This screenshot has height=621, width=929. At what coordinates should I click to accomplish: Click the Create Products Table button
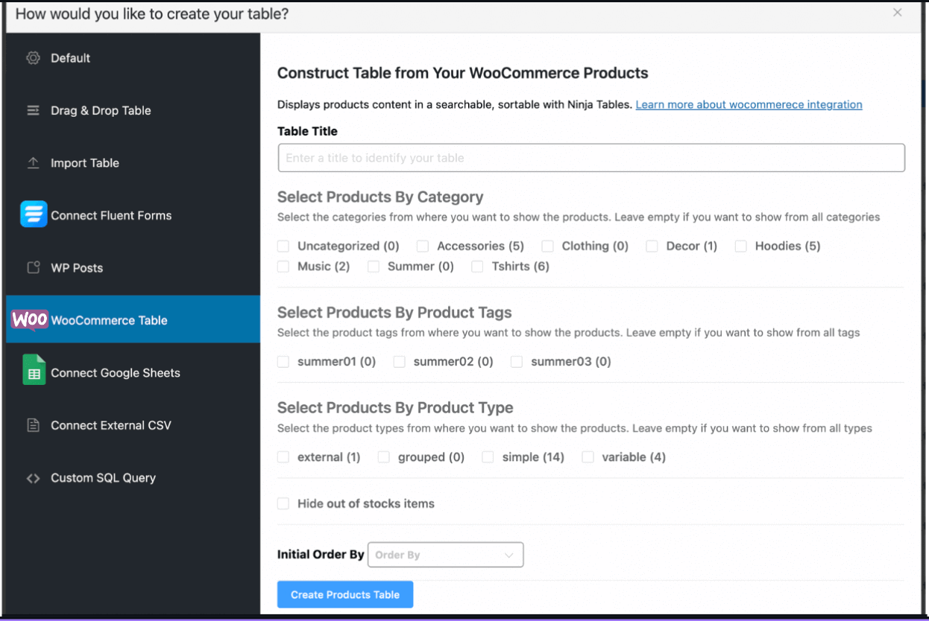click(x=345, y=594)
